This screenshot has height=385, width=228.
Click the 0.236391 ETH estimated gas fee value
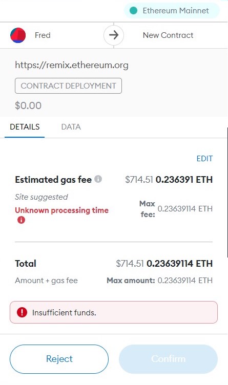184,180
